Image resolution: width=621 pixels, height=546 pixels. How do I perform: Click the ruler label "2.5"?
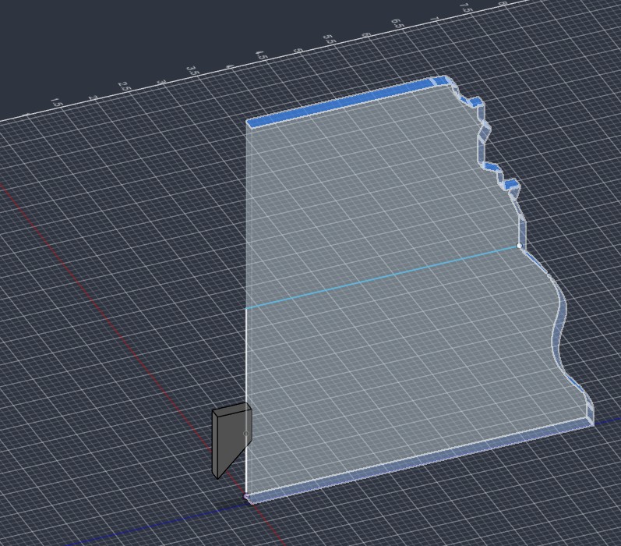click(x=124, y=87)
